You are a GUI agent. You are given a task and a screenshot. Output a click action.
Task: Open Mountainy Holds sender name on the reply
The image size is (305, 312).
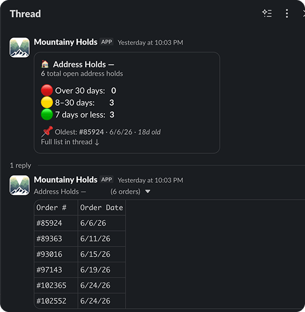[x=66, y=179]
